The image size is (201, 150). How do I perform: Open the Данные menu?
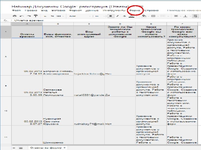pyautogui.click(x=92, y=10)
